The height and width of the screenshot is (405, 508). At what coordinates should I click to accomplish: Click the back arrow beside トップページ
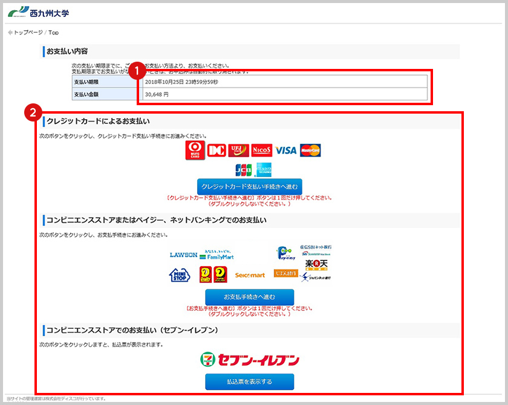tap(10, 33)
